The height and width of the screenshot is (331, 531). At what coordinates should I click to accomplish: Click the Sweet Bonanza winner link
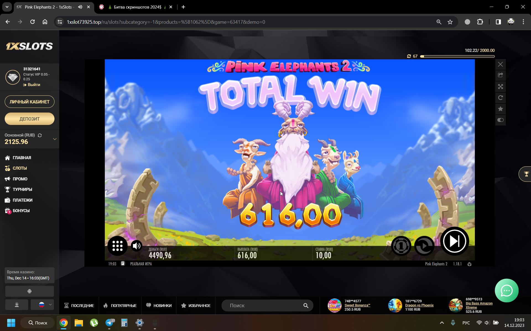tap(357, 305)
